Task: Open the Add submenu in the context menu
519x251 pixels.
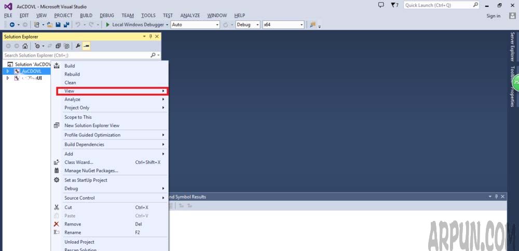Action: click(110, 154)
